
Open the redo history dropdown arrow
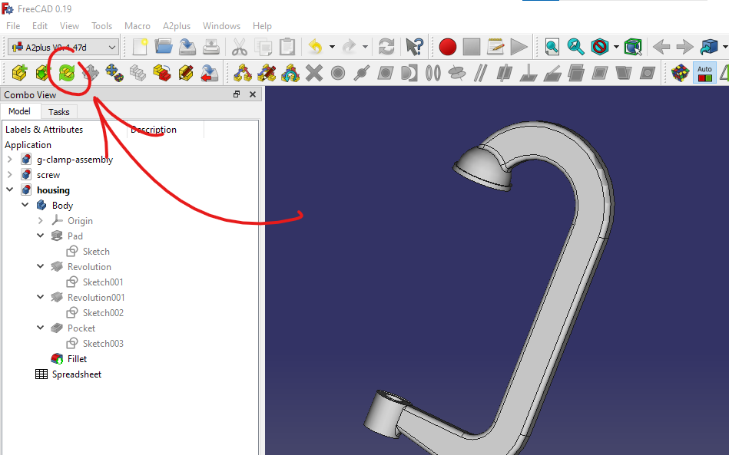(365, 47)
